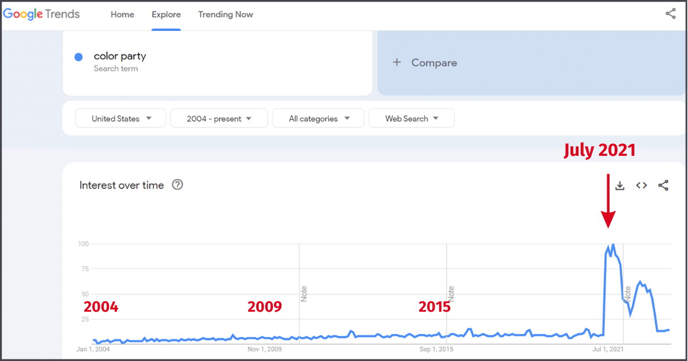Expand the All categories dropdown
Screen dimensions: 688x361
pyautogui.click(x=318, y=119)
